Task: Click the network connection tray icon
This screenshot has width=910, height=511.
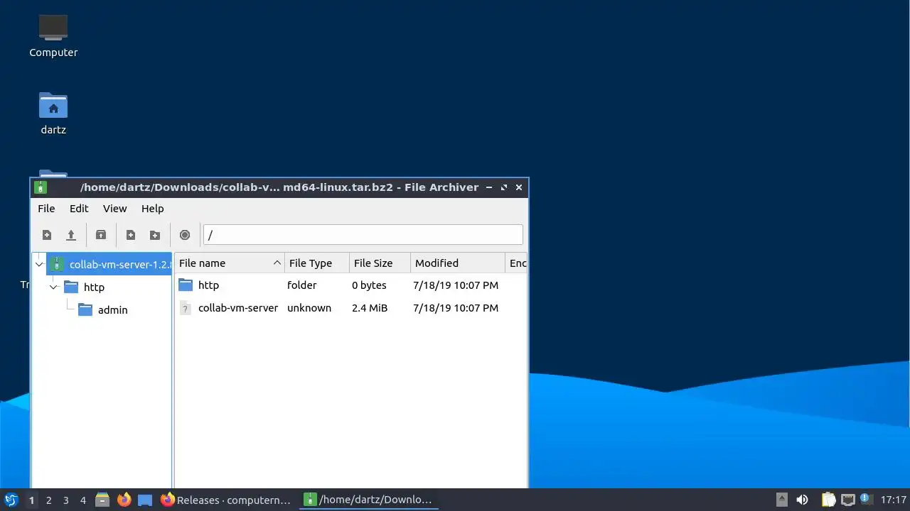Action: [847, 500]
